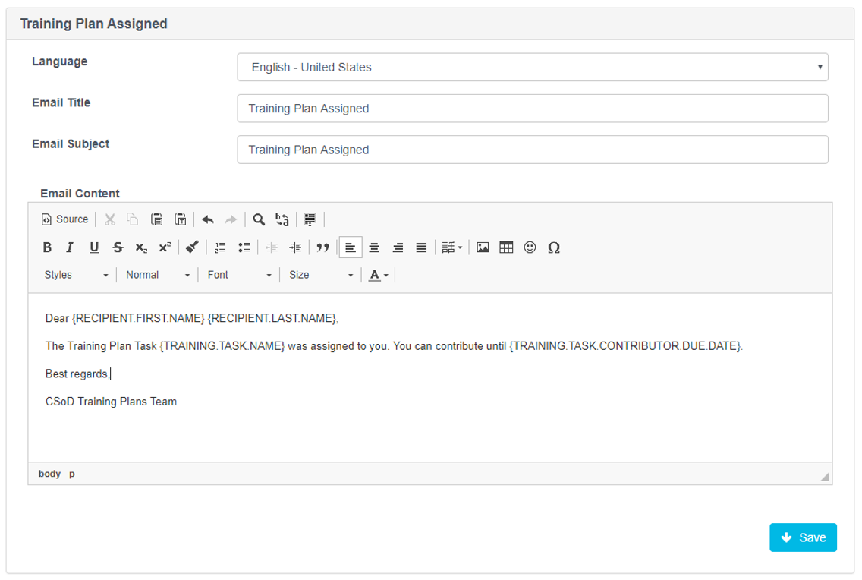
Task: Insert special character with omega icon
Action: [554, 247]
